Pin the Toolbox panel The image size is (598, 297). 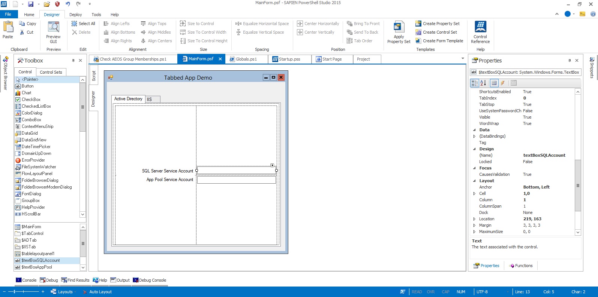pyautogui.click(x=73, y=61)
